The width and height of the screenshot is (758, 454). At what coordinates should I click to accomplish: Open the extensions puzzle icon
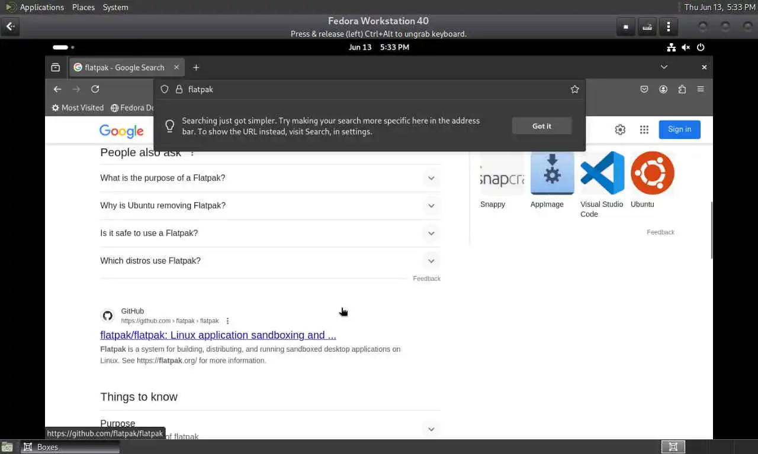click(682, 89)
